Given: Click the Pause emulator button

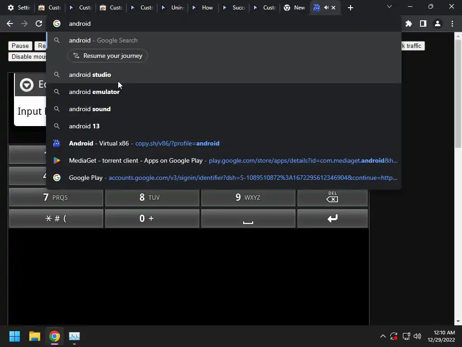Looking at the screenshot, I should 20,46.
